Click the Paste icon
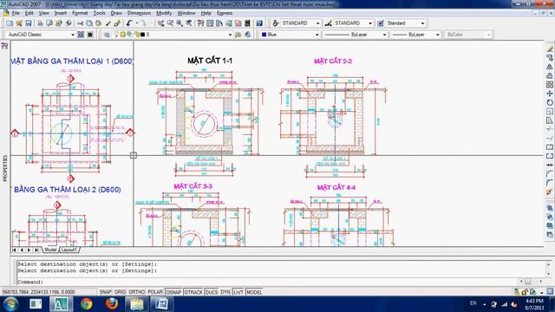This screenshot has height=312, width=555. [98, 23]
